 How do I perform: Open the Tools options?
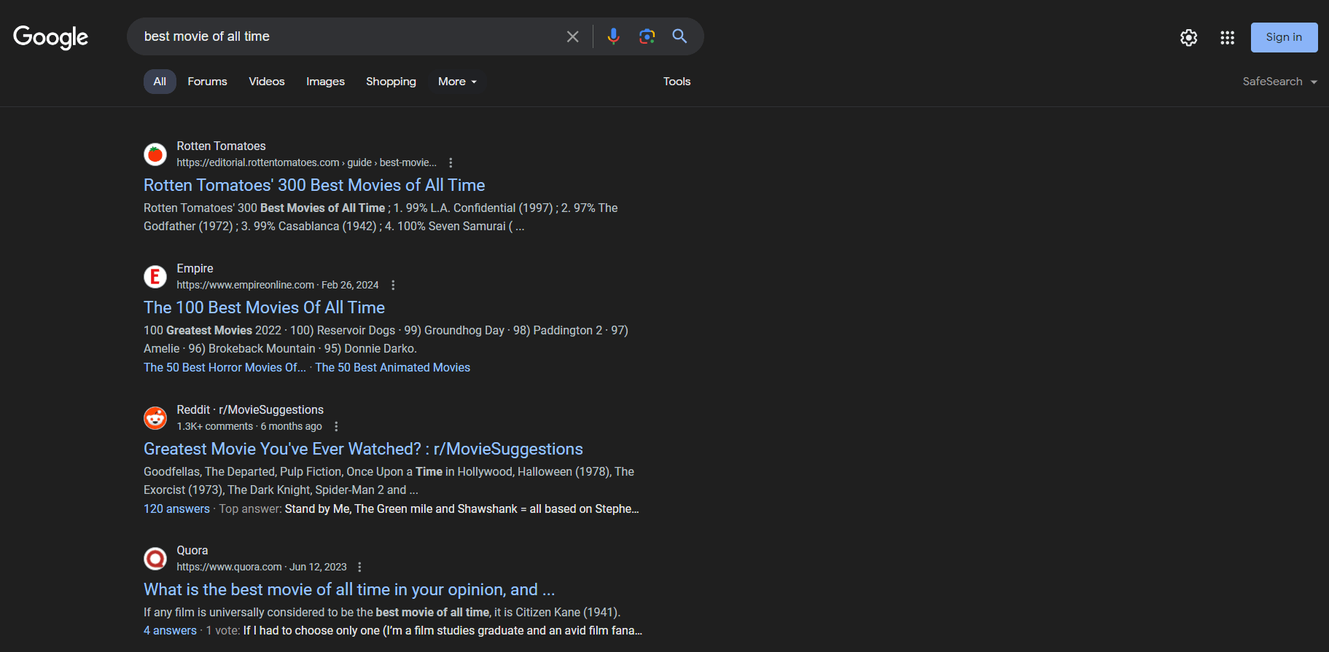pyautogui.click(x=677, y=82)
